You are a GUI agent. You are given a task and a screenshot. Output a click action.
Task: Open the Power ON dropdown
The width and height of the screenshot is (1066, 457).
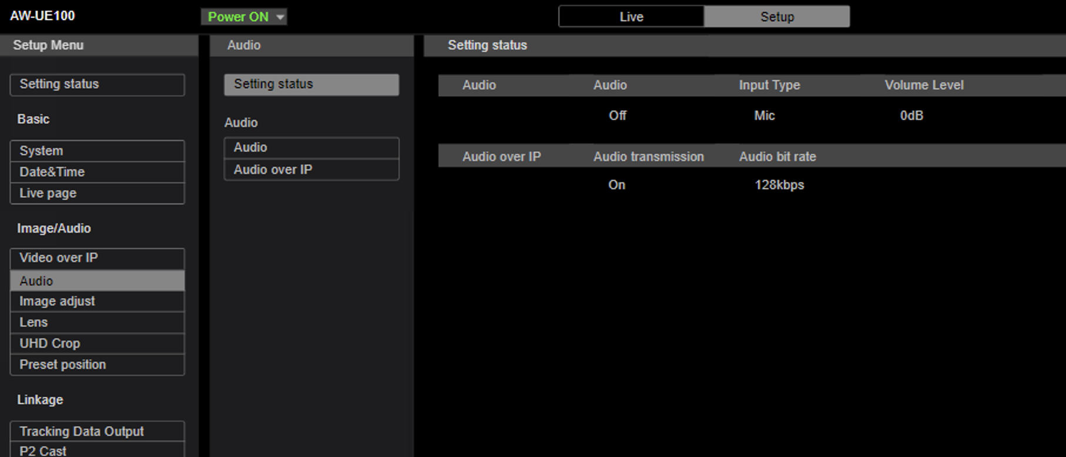click(x=244, y=16)
